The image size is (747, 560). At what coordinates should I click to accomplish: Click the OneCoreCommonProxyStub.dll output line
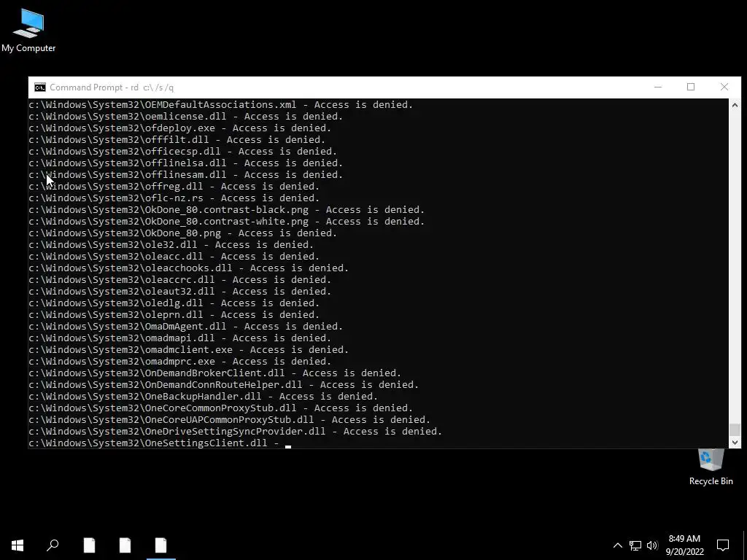[x=220, y=408]
